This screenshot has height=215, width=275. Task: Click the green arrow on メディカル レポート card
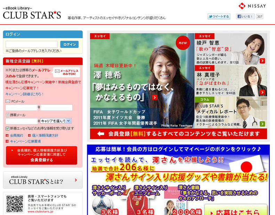tap(262, 124)
